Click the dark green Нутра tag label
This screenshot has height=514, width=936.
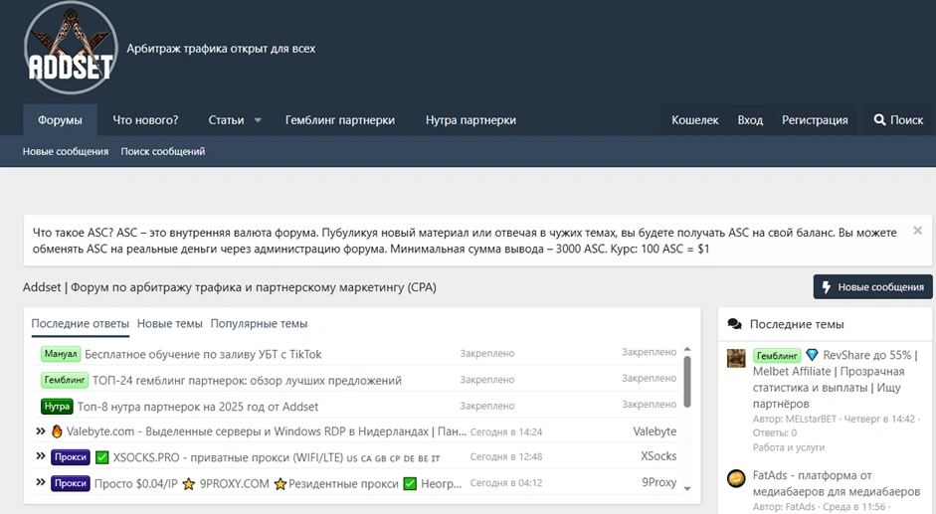point(57,407)
